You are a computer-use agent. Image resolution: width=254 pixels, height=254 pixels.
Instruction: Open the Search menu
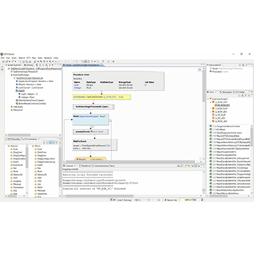pyautogui.click(x=22, y=58)
